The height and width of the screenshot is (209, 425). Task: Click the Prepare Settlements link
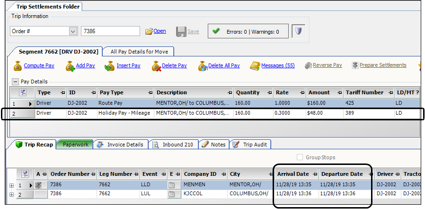pyautogui.click(x=382, y=65)
